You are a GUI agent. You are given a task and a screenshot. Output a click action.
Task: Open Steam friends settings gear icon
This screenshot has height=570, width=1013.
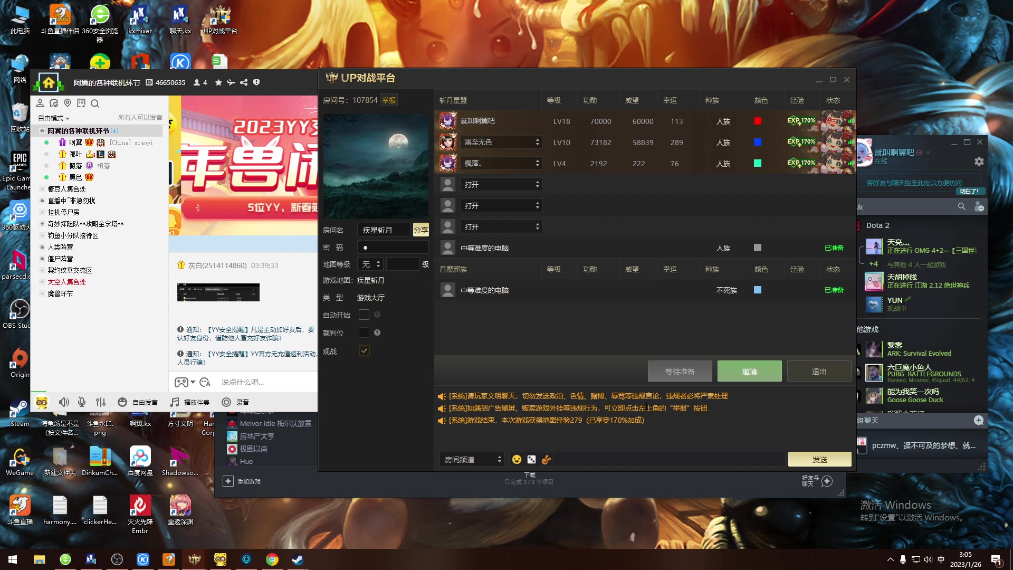979,161
